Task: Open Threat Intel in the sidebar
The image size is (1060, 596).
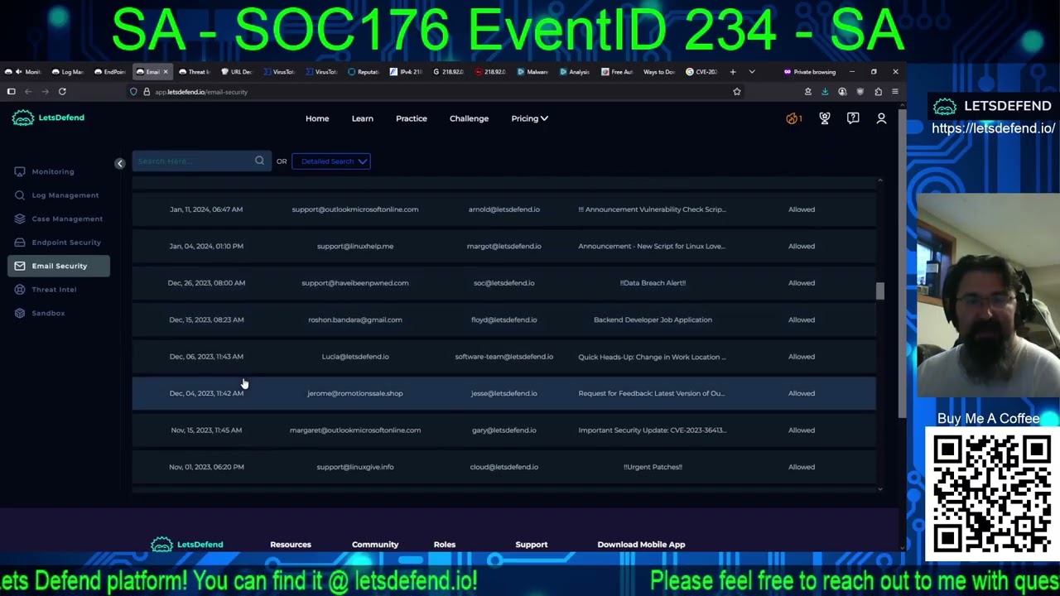Action: [54, 290]
